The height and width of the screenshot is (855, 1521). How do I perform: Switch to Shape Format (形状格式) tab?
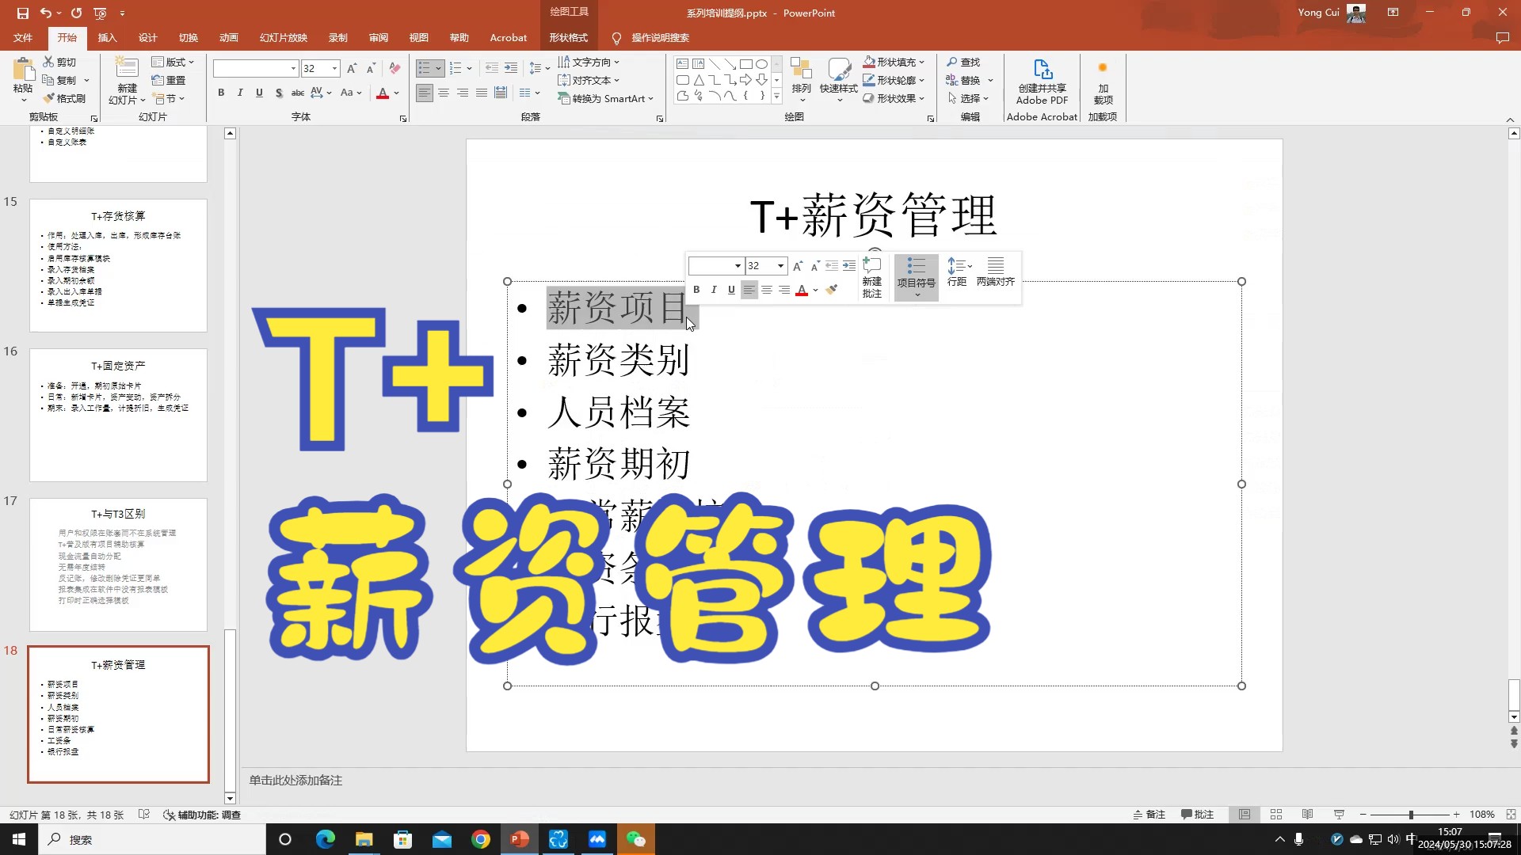(x=569, y=37)
